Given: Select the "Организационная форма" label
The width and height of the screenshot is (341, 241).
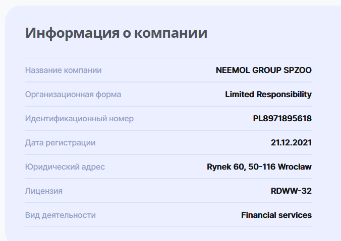Looking at the screenshot, I should (73, 95).
